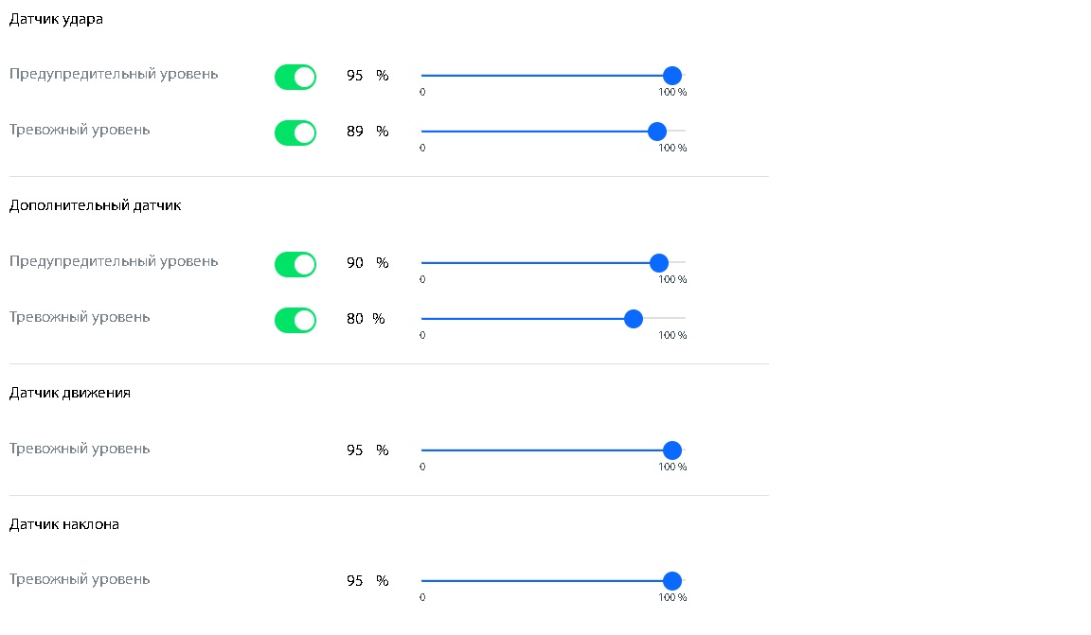Click the 90 percent value field
The width and height of the screenshot is (1091, 635).
(355, 263)
